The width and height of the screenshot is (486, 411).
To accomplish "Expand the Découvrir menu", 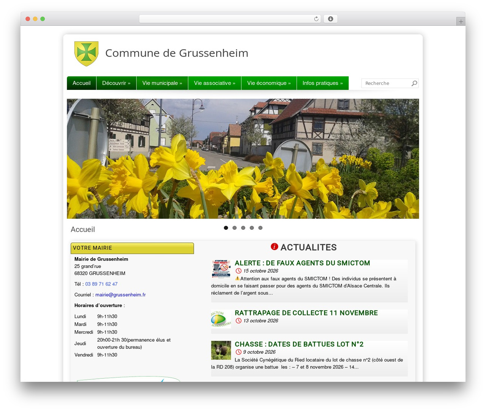I will pyautogui.click(x=116, y=83).
